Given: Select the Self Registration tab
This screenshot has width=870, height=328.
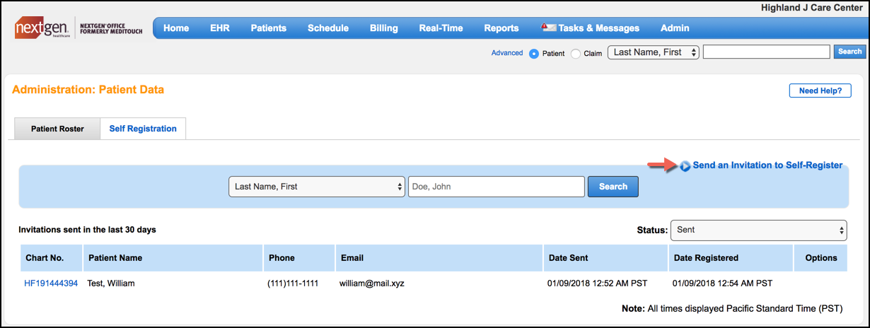Looking at the screenshot, I should tap(143, 129).
